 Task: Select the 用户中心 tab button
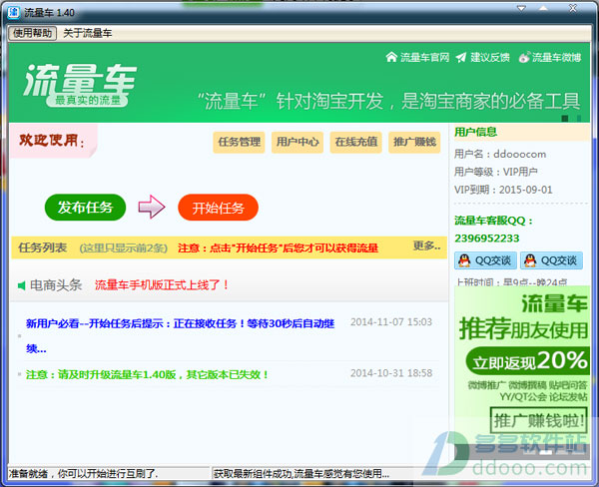[298, 142]
